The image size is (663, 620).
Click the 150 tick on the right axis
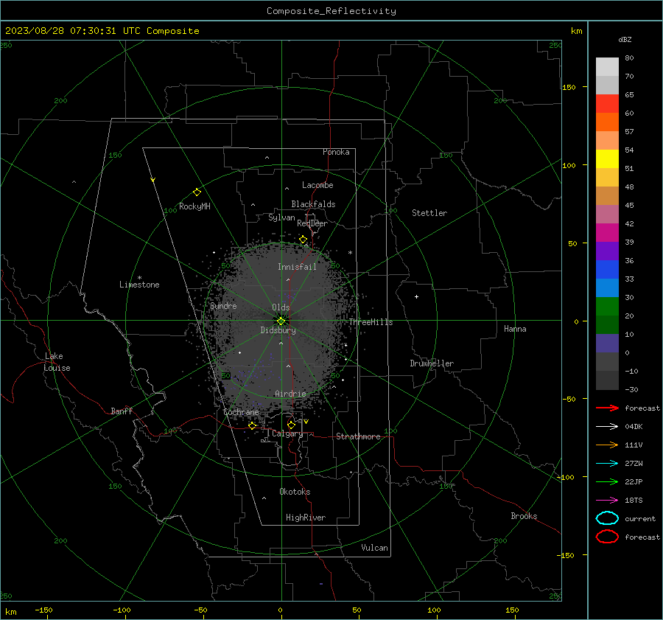569,87
